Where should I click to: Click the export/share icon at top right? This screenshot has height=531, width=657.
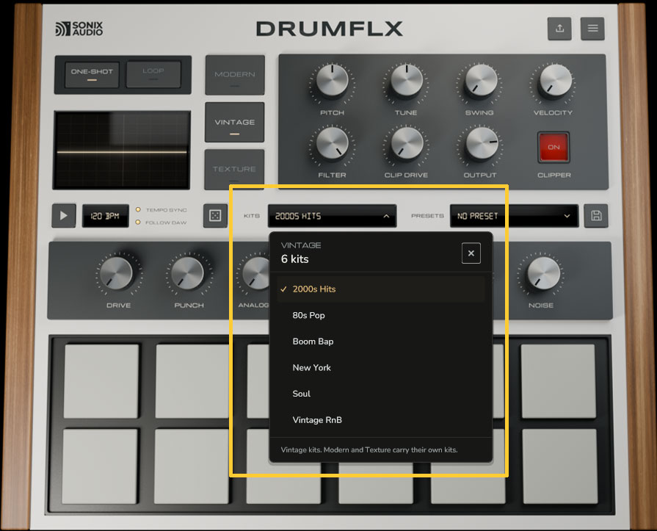click(559, 29)
